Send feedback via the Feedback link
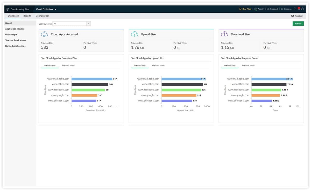The height and width of the screenshot is (190, 311). 297,16
